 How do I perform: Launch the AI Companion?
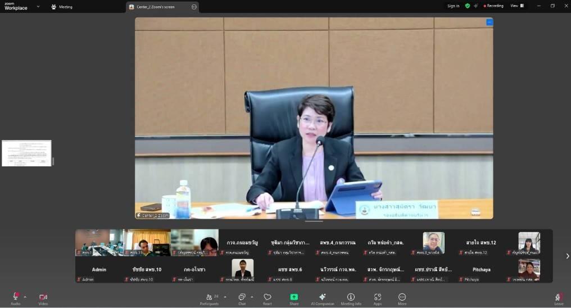point(322,297)
